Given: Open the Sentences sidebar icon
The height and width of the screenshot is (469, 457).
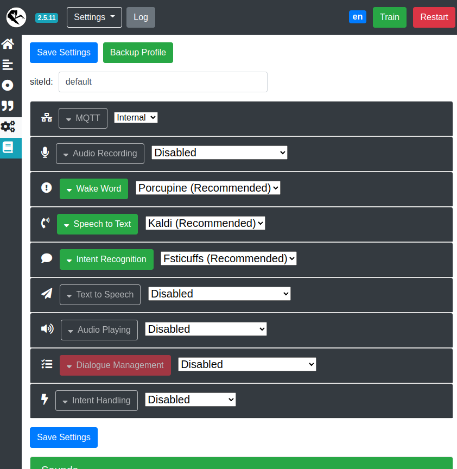Looking at the screenshot, I should pyautogui.click(x=8, y=65).
